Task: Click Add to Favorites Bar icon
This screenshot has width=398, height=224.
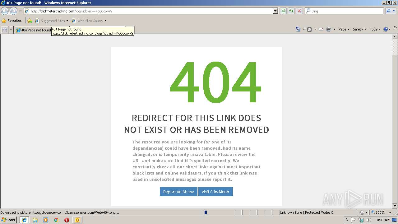Action: tap(30, 21)
